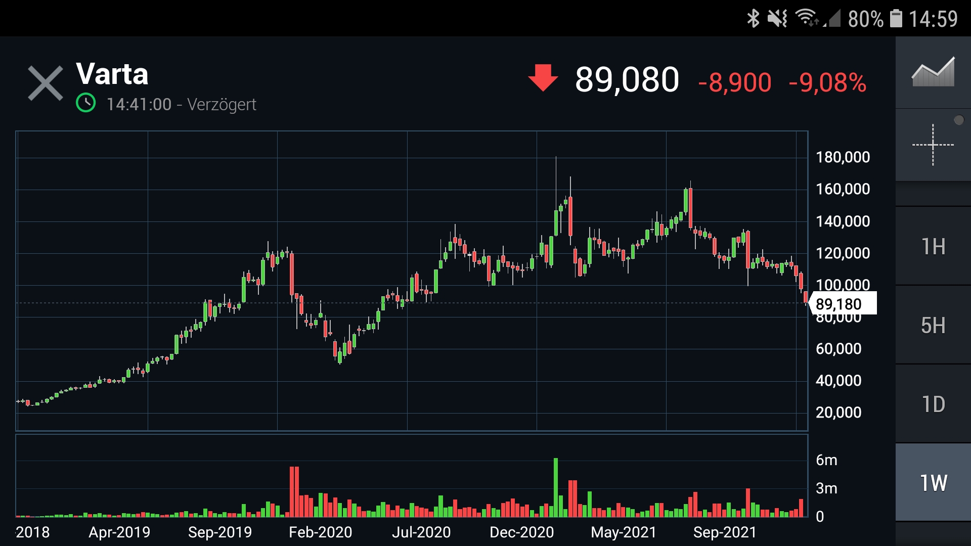Select the 5H interval
Viewport: 971px width, 546px height.
click(933, 325)
